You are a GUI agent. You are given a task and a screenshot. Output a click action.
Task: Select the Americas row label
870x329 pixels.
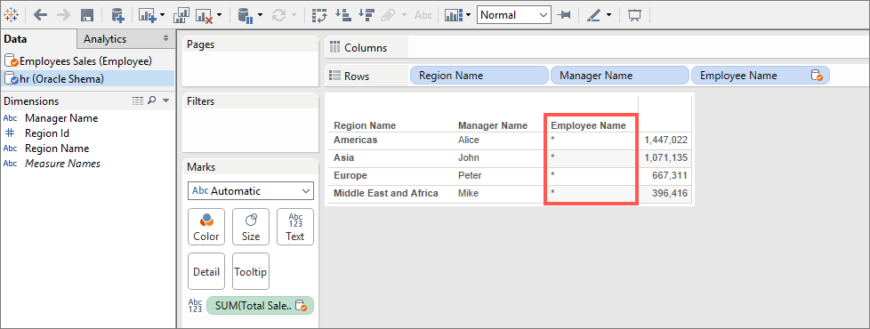click(x=355, y=140)
